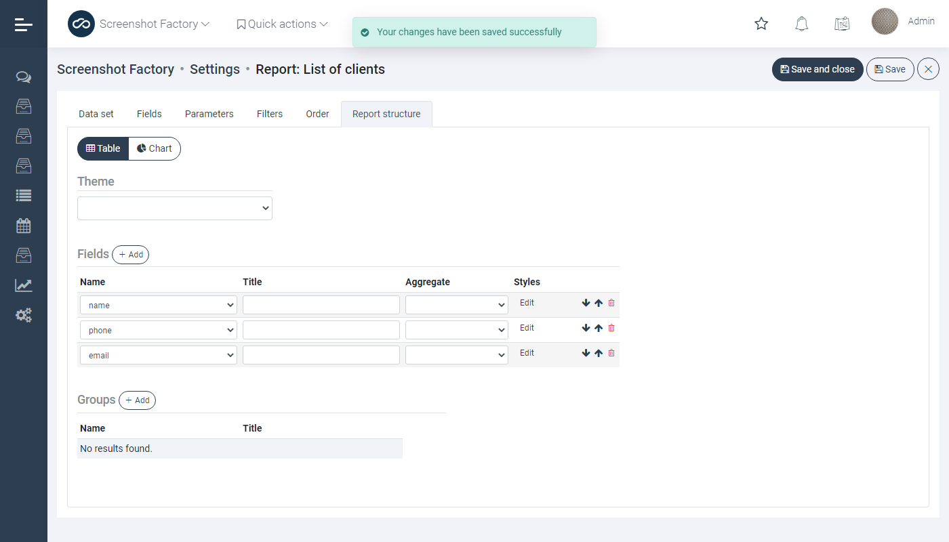
Task: Open the calendar icon in sidebar
Action: pos(24,226)
